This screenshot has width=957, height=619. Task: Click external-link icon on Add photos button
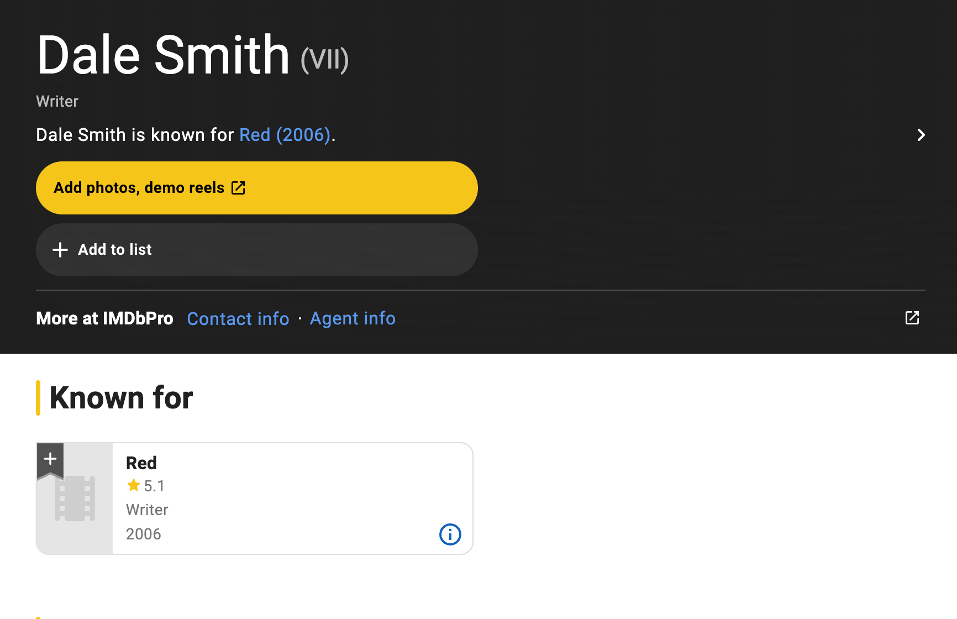(238, 188)
